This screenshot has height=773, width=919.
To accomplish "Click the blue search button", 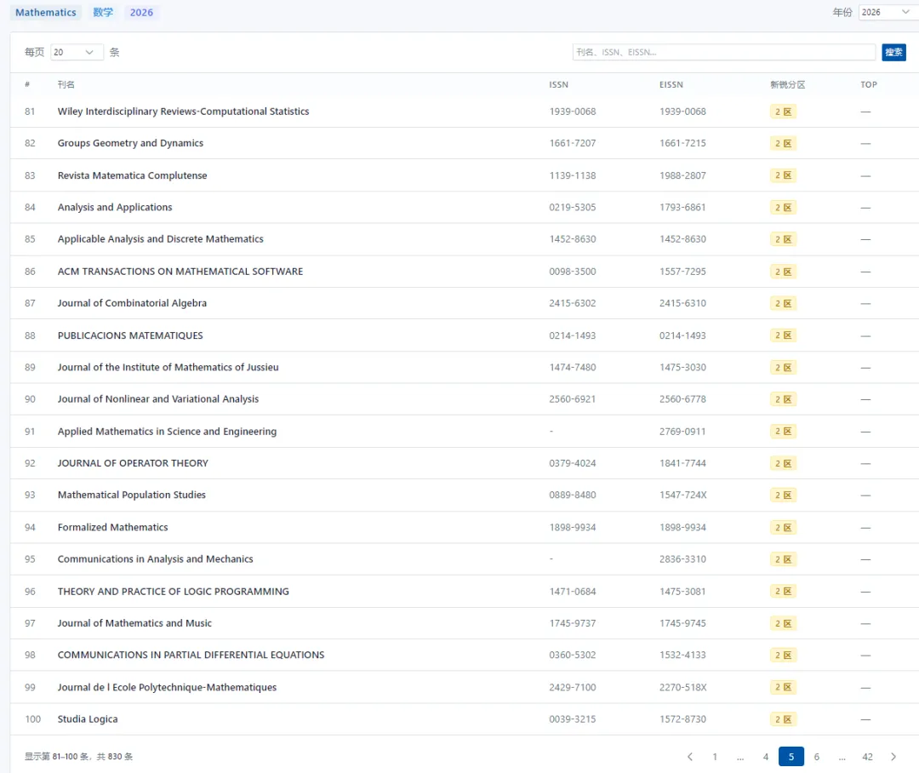I will 893,52.
